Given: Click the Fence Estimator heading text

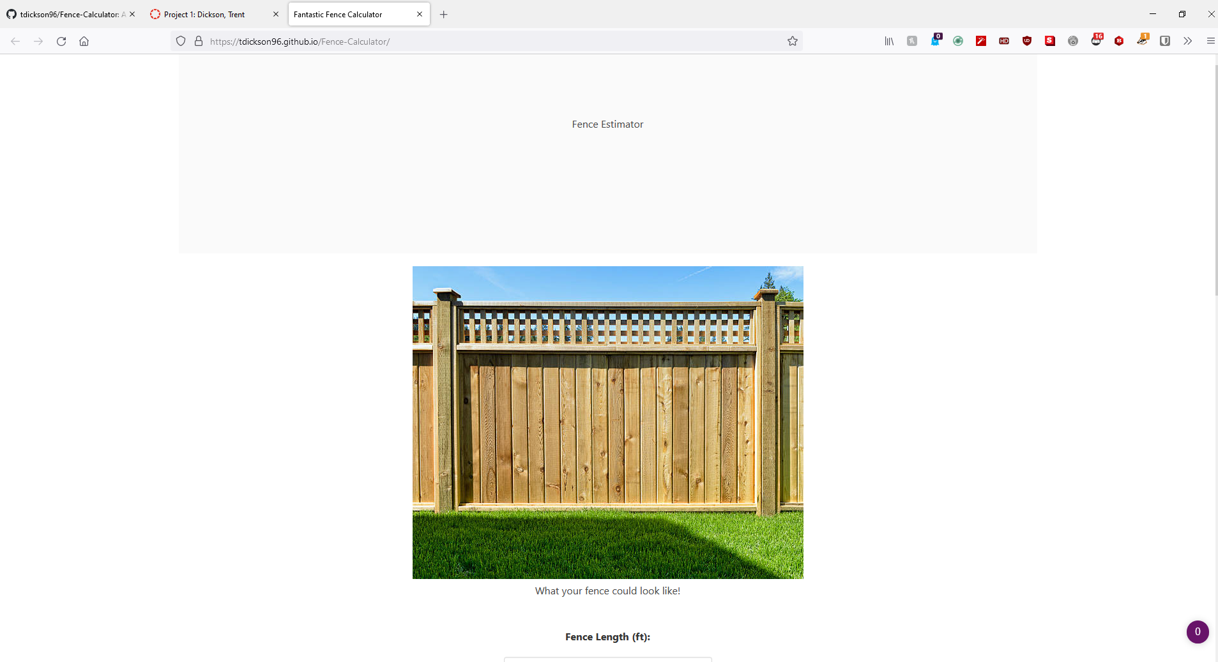Looking at the screenshot, I should pos(607,124).
